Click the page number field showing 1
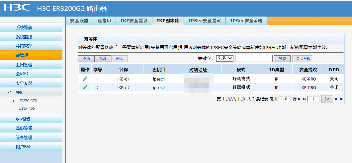This screenshot has width=352, height=163. [x=313, y=99]
